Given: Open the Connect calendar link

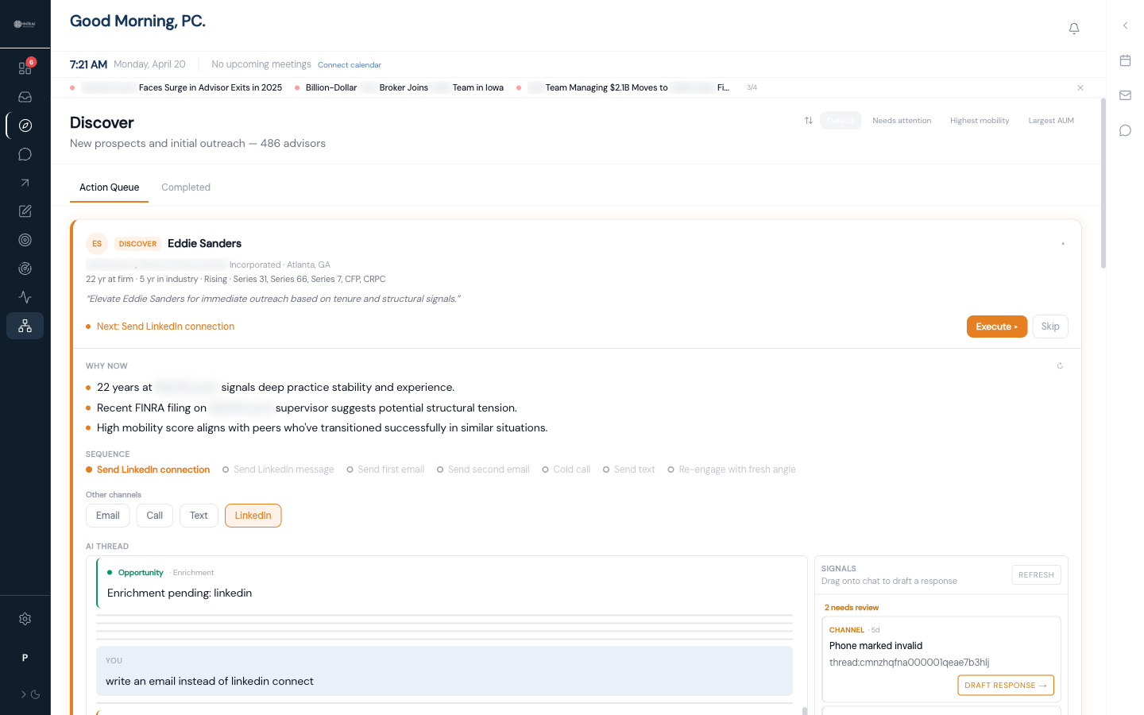Looking at the screenshot, I should 349,64.
